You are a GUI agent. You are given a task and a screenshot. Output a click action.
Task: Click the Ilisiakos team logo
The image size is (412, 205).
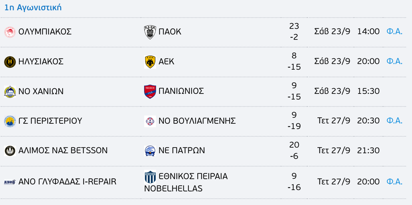pyautogui.click(x=10, y=62)
